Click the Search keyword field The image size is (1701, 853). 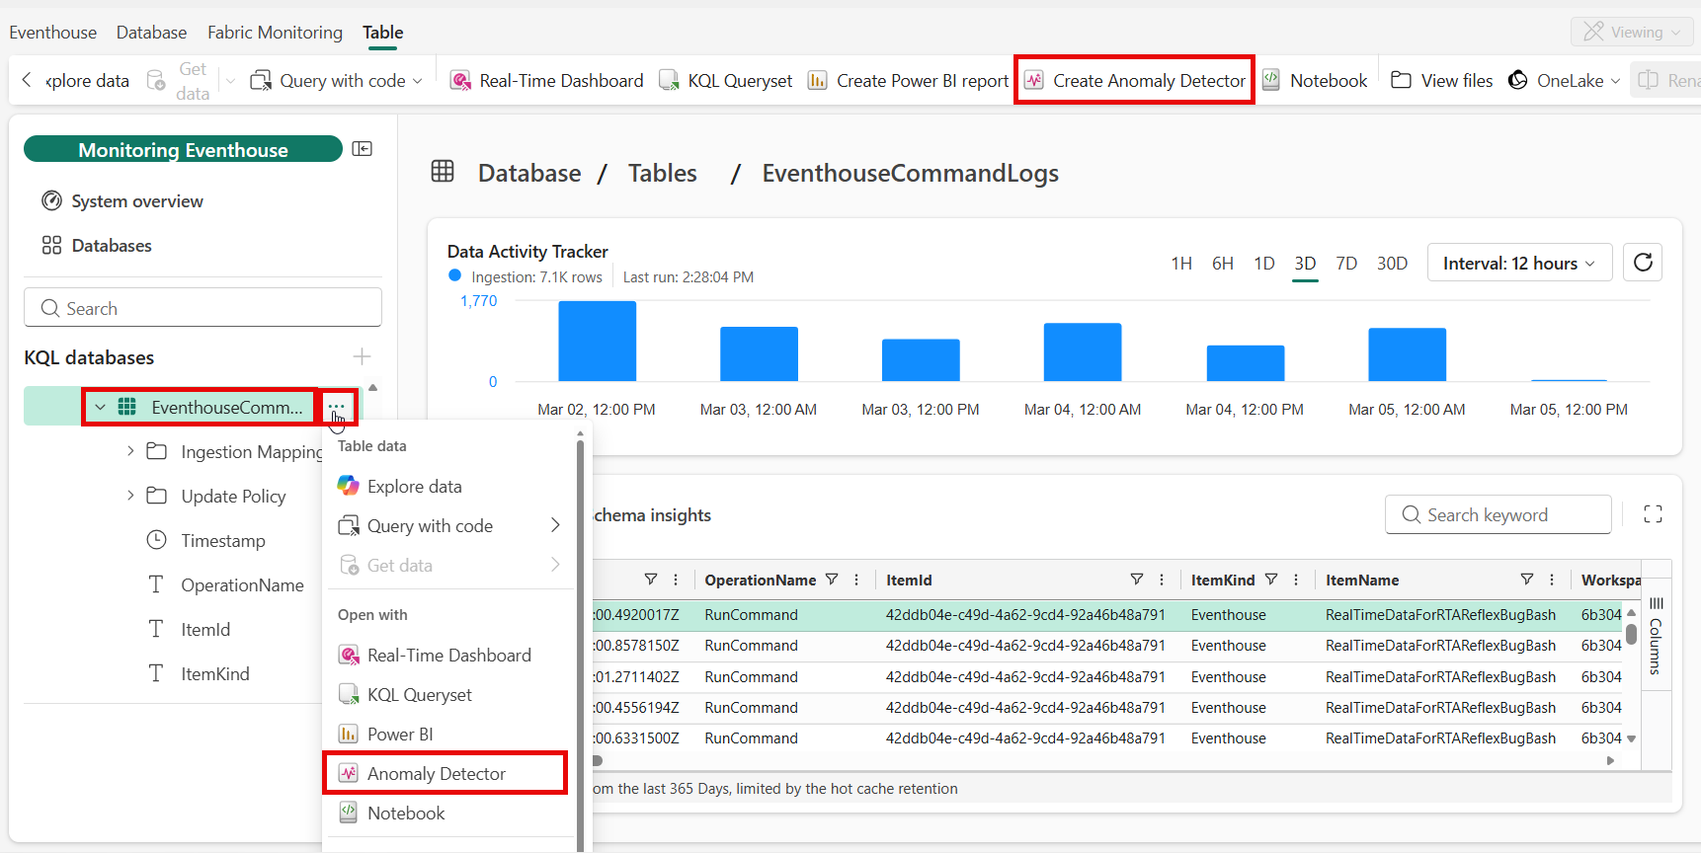point(1498,514)
